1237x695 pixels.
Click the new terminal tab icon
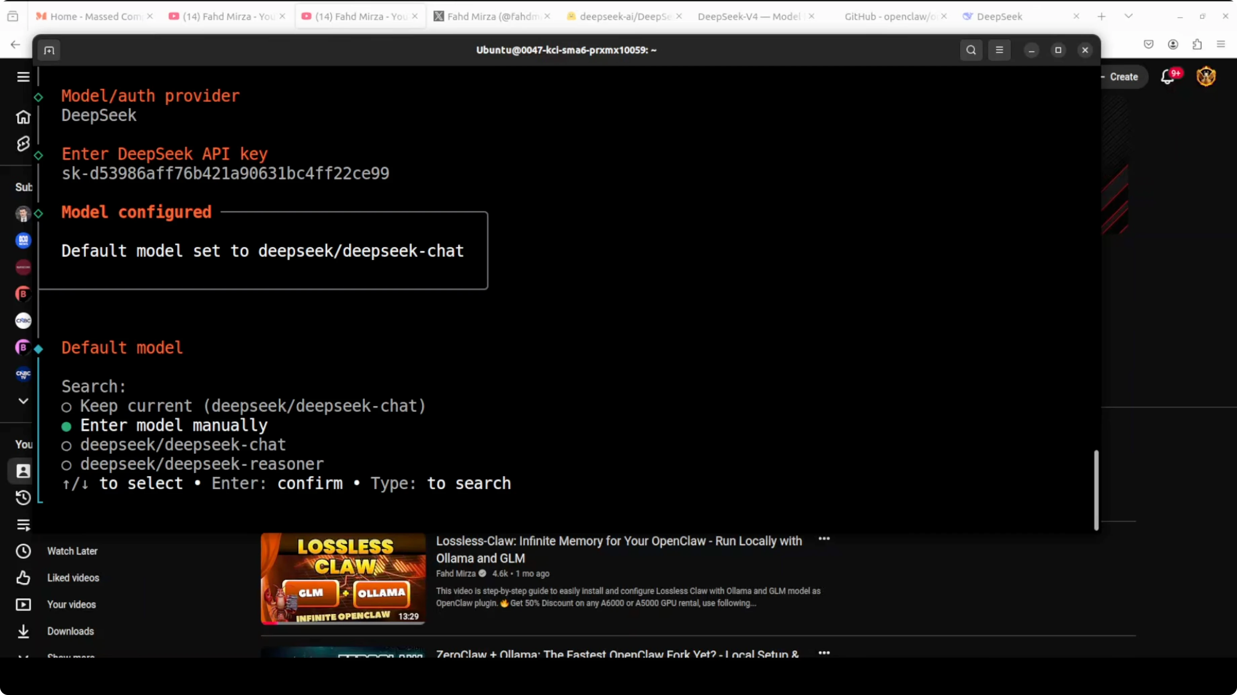tap(49, 50)
